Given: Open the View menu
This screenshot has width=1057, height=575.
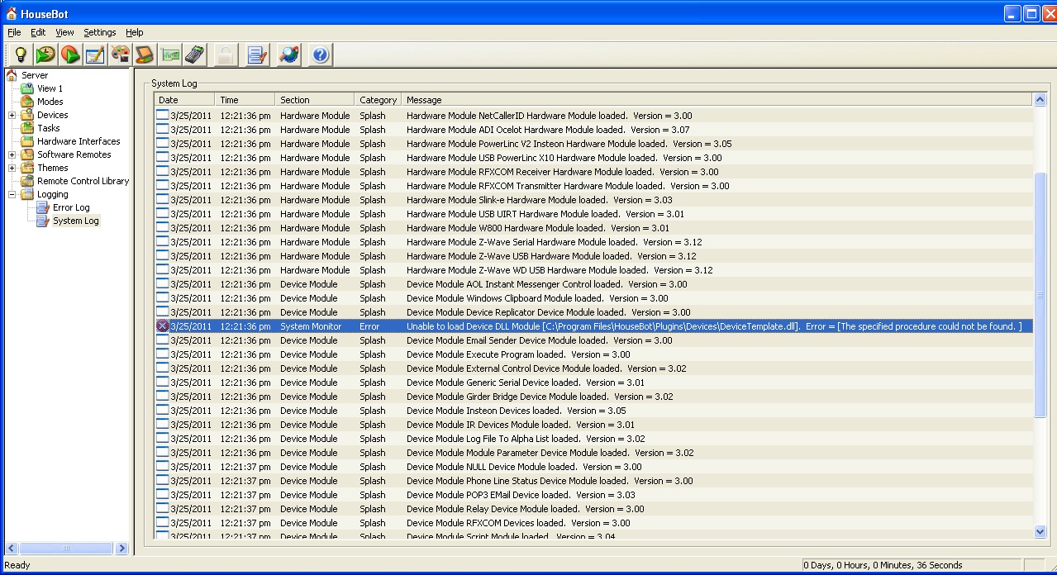Looking at the screenshot, I should [64, 32].
